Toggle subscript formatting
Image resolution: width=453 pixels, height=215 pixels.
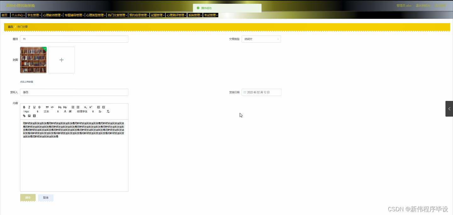(x=85, y=107)
